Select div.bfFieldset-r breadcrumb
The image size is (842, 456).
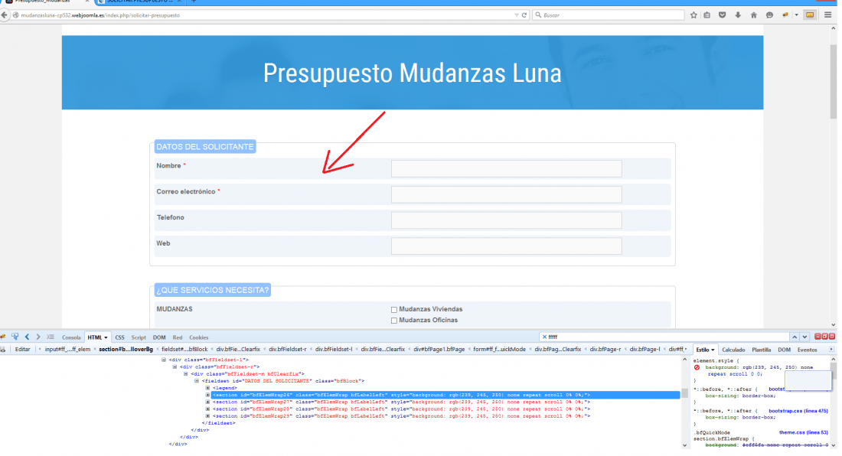click(x=287, y=349)
